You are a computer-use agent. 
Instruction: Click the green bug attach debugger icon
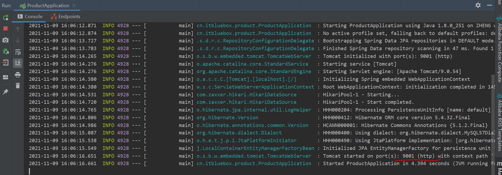[x=6, y=51]
